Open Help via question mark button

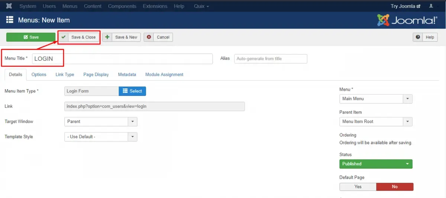(x=425, y=37)
